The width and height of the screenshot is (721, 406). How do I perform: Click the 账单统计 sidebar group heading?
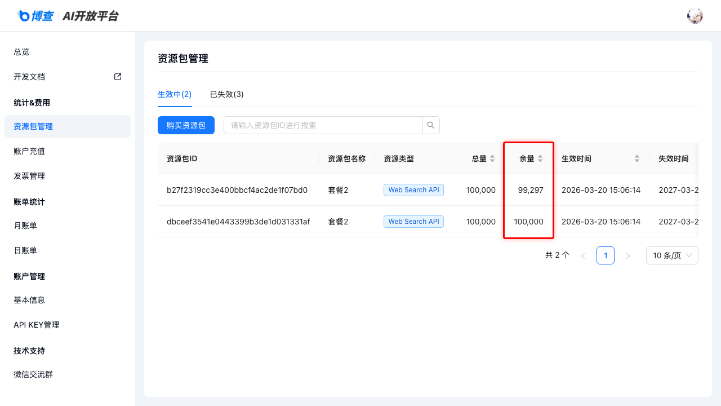point(29,202)
